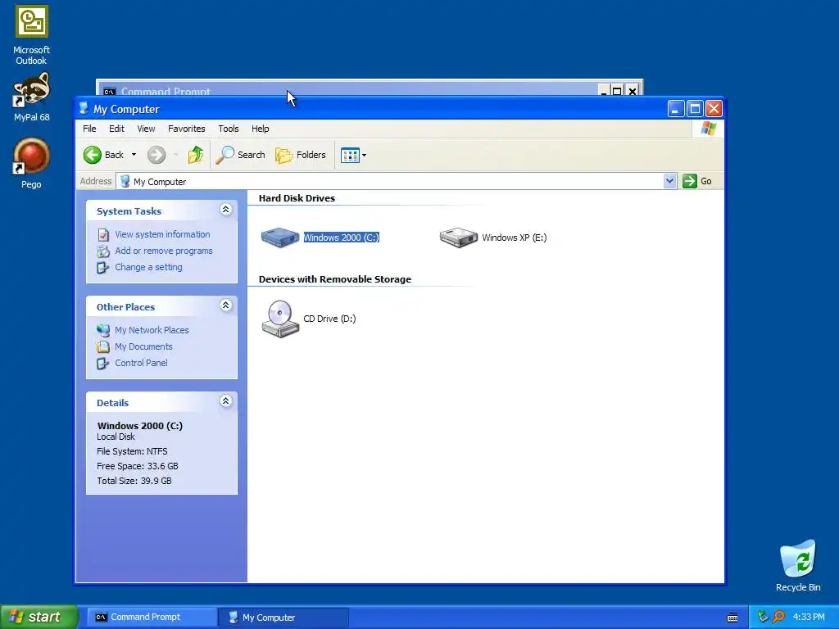Open the File menu
Screen dimensions: 839x629
(89, 129)
